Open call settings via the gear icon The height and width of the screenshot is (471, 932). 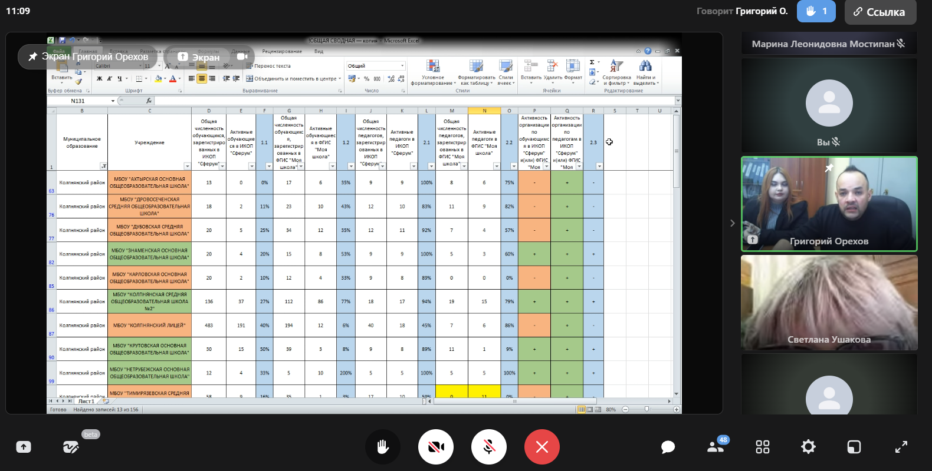tap(808, 447)
